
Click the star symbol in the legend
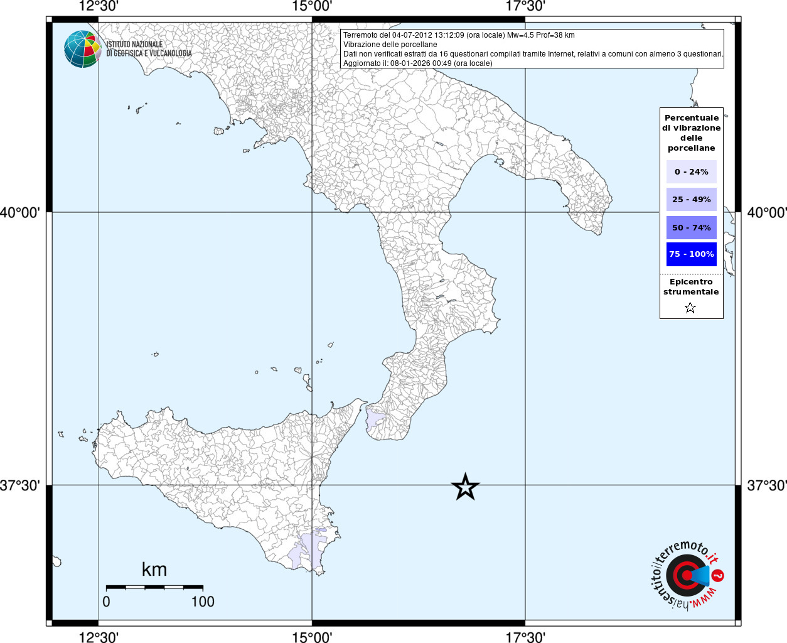click(690, 308)
